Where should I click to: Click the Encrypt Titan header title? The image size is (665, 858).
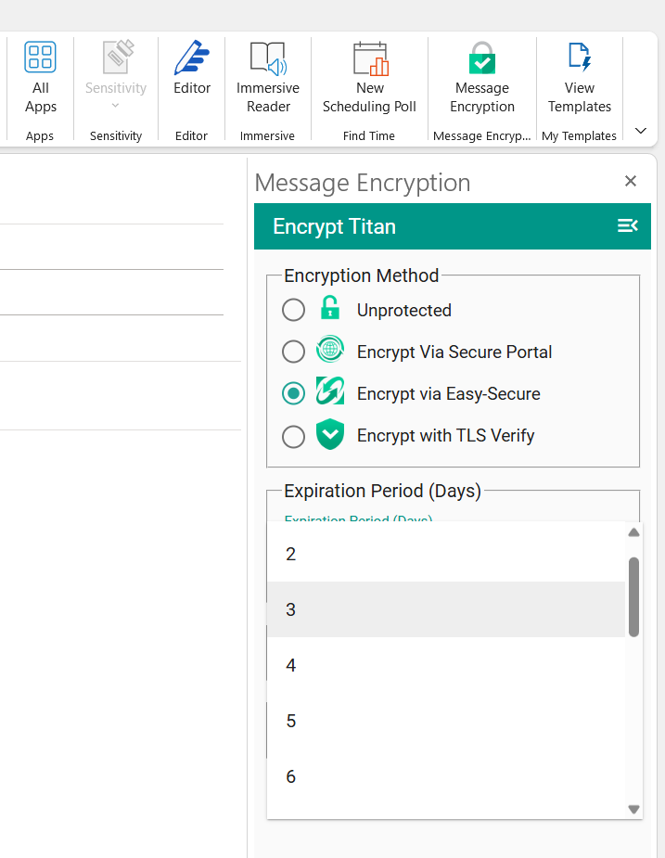coord(334,226)
